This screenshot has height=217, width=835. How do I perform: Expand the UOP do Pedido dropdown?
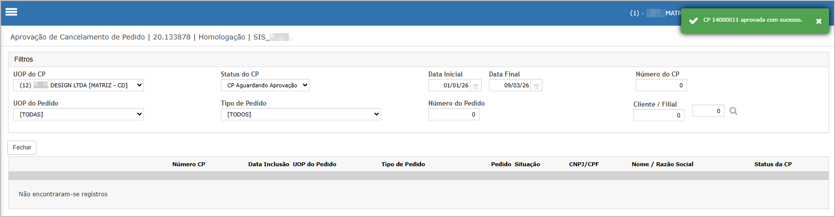coord(78,114)
